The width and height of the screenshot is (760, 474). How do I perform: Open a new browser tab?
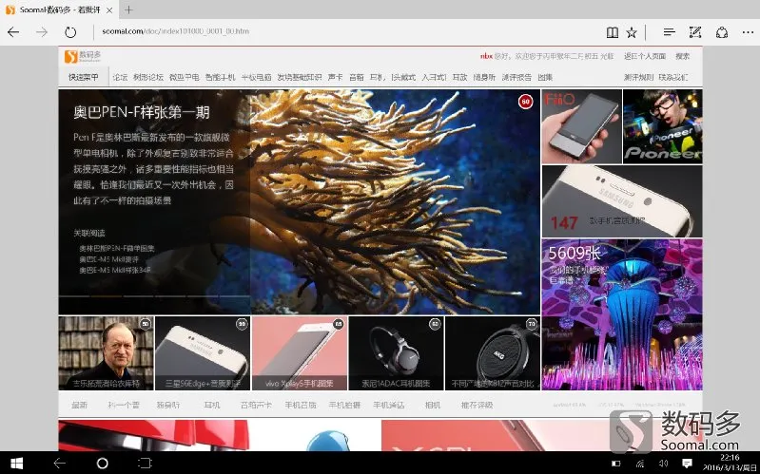(x=128, y=9)
